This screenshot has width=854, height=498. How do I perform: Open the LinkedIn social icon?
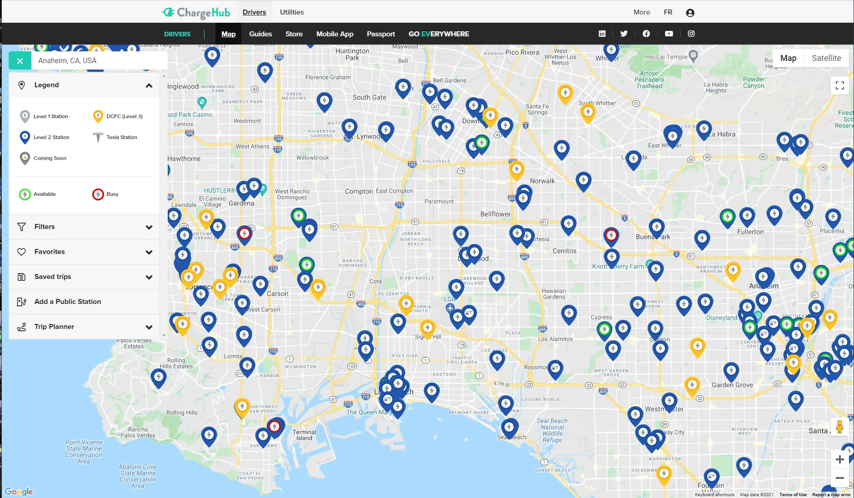[602, 34]
